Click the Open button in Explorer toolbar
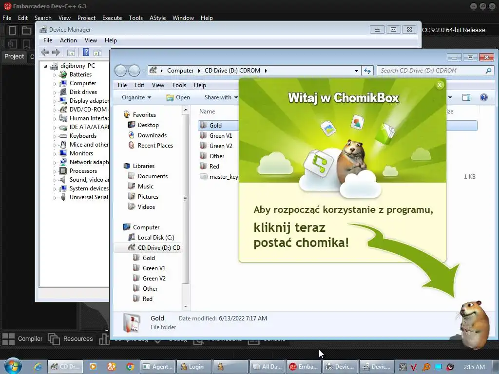Viewport: 499px width, 374px height. pos(178,97)
